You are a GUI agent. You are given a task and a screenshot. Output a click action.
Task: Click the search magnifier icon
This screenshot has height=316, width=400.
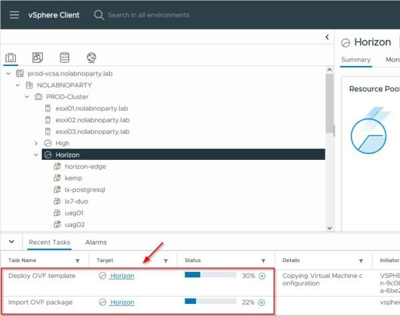[x=99, y=15]
